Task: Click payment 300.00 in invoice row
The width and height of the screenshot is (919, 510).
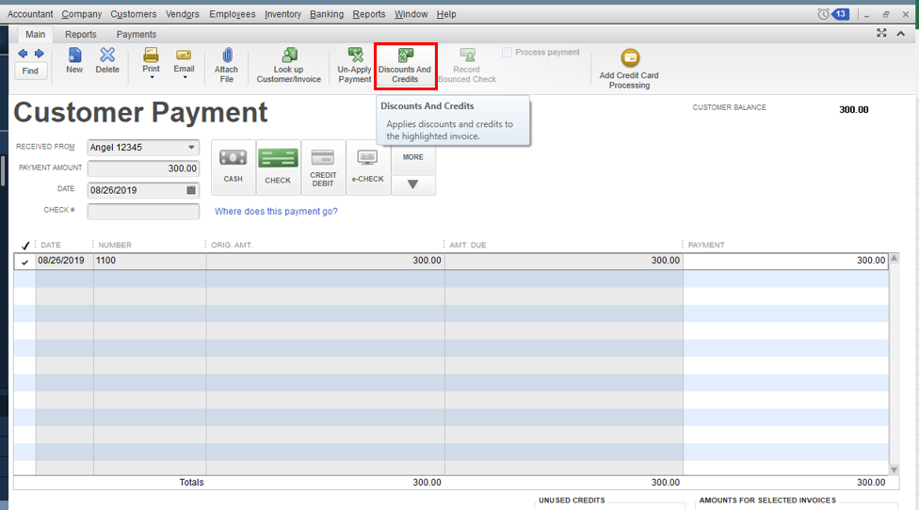Action: click(785, 262)
